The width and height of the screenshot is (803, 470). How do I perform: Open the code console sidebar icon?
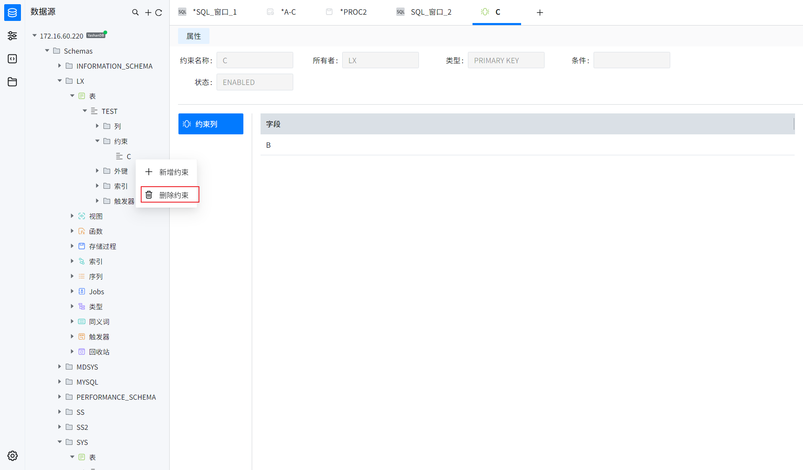click(12, 59)
